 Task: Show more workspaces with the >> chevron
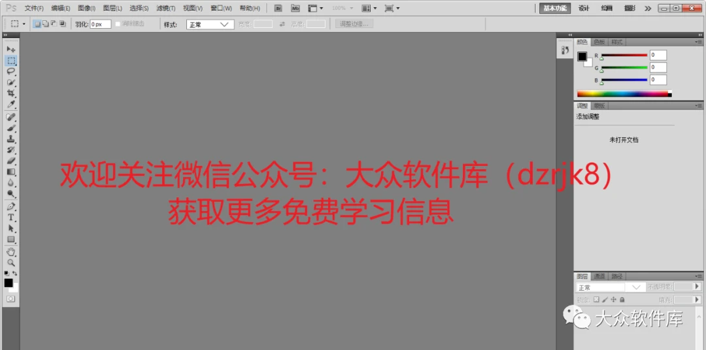coord(647,8)
